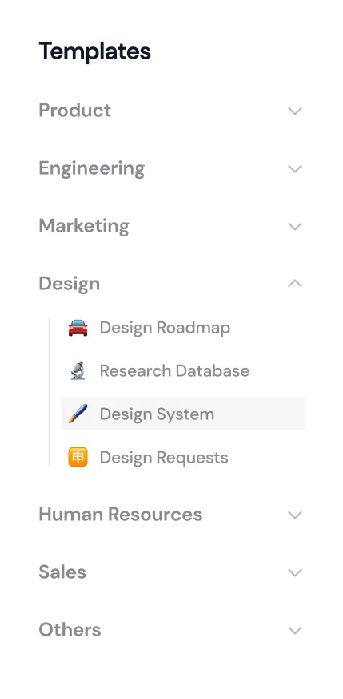Open the Research Database template
This screenshot has width=343, height=699.
click(x=183, y=371)
